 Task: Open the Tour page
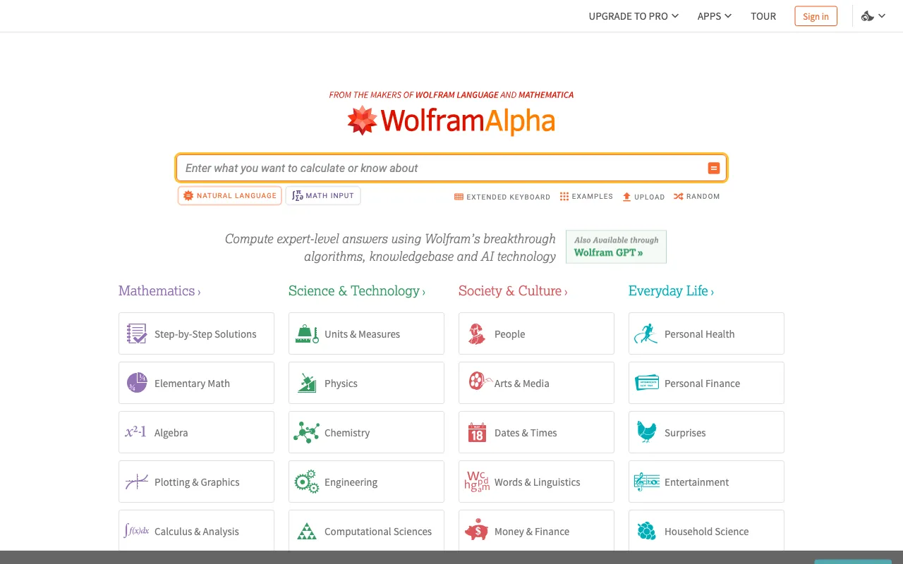click(x=763, y=16)
